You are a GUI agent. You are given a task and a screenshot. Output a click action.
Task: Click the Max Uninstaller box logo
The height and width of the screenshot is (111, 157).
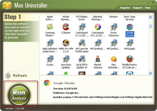pos(7,5)
